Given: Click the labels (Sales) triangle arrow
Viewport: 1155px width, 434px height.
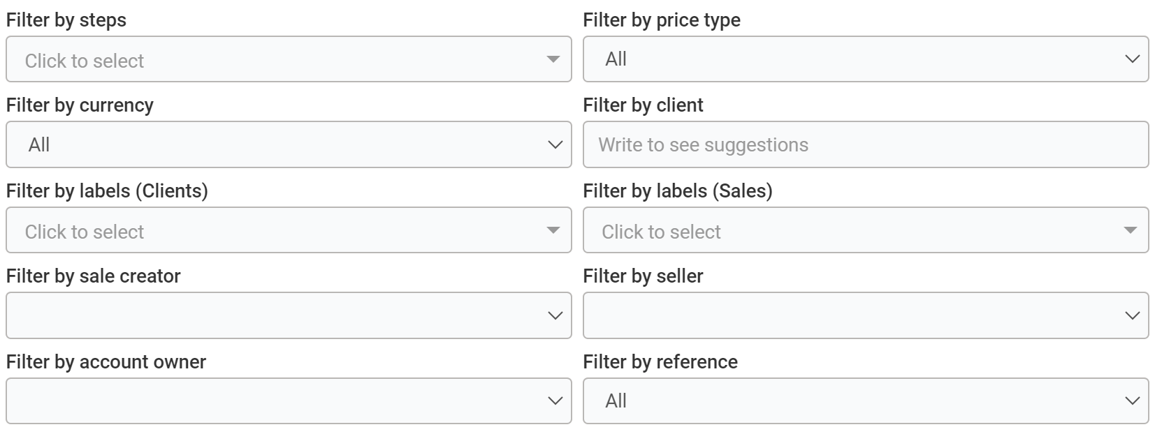Looking at the screenshot, I should pos(1130,230).
